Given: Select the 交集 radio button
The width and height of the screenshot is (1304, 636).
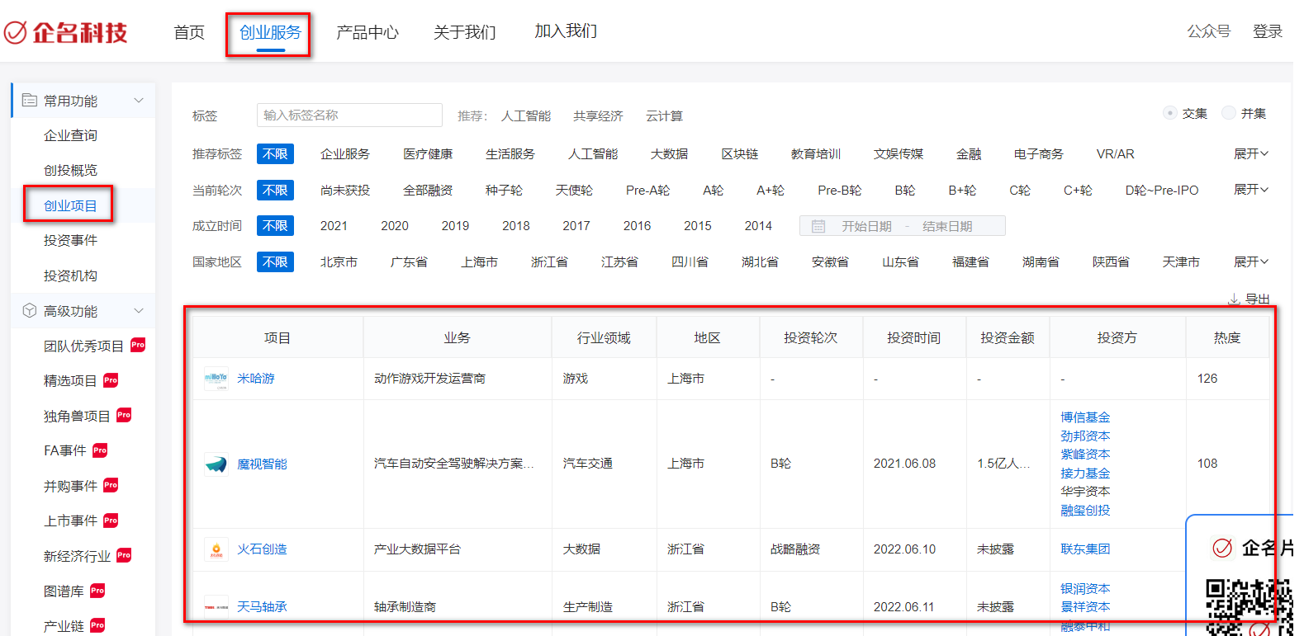Looking at the screenshot, I should click(x=1169, y=113).
